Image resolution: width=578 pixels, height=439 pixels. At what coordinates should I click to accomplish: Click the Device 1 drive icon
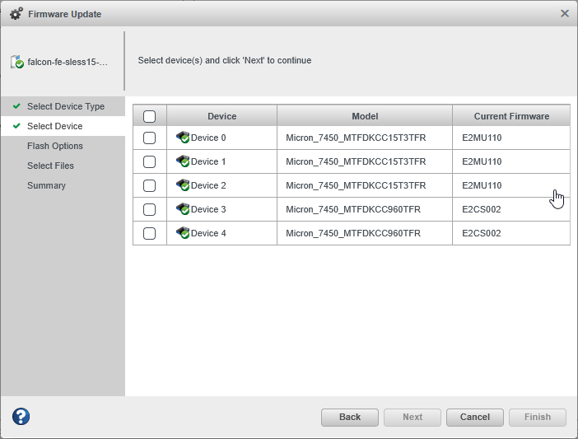click(183, 161)
